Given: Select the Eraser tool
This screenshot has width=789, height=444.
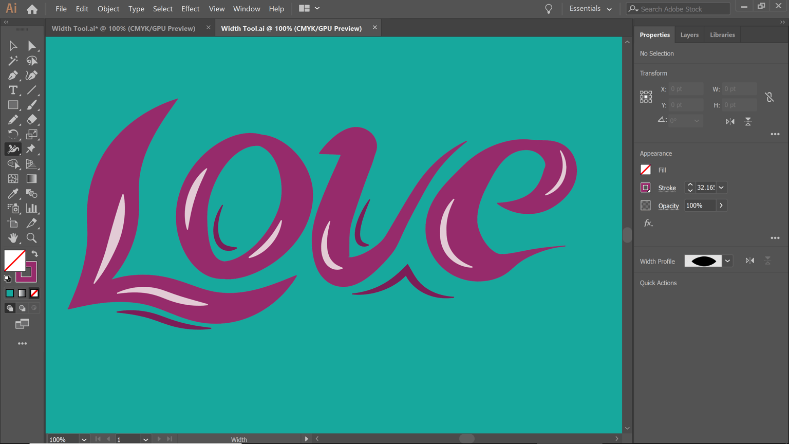Looking at the screenshot, I should [32, 120].
